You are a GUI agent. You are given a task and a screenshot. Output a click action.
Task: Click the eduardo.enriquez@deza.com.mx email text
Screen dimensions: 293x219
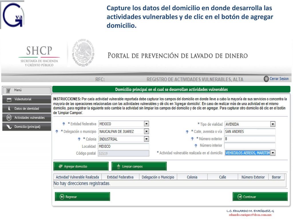pyautogui.click(x=250, y=215)
